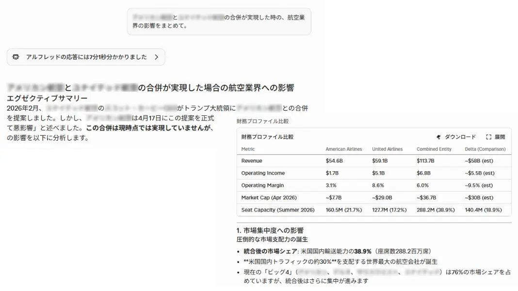Select the Metric column header
Screen dimensions: 518x291
click(x=248, y=149)
